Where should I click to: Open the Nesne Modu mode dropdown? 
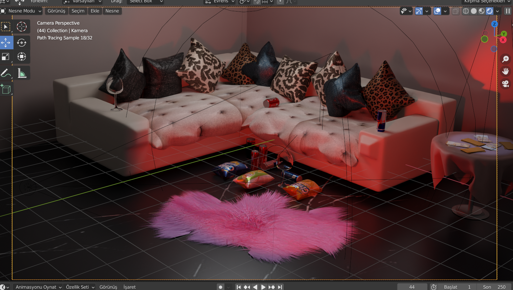coord(22,11)
